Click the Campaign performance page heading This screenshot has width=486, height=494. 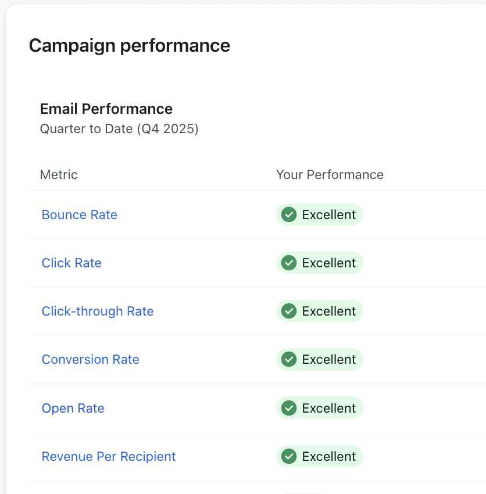[130, 46]
